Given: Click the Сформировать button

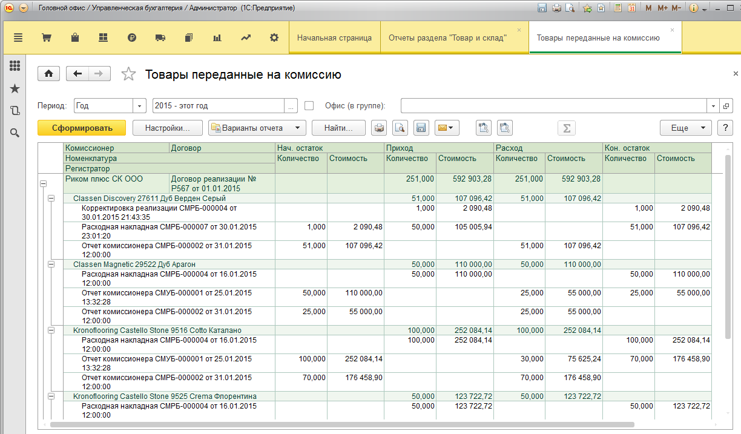Looking at the screenshot, I should click(x=82, y=128).
